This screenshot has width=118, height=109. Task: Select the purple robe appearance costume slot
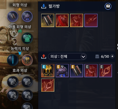point(27,16)
